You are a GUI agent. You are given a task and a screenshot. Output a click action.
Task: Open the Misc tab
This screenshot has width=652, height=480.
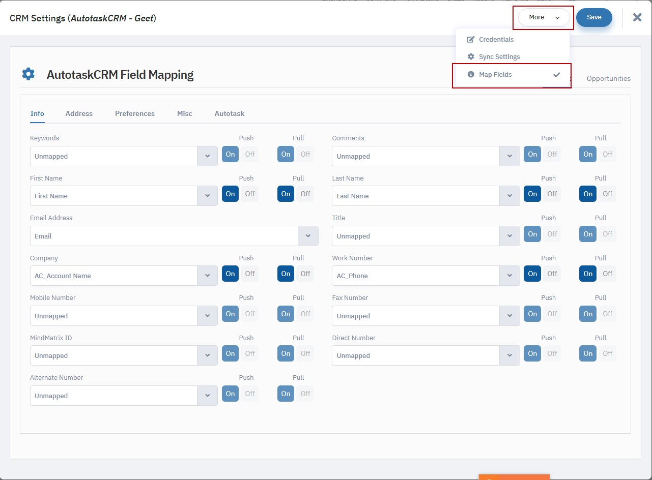(185, 113)
